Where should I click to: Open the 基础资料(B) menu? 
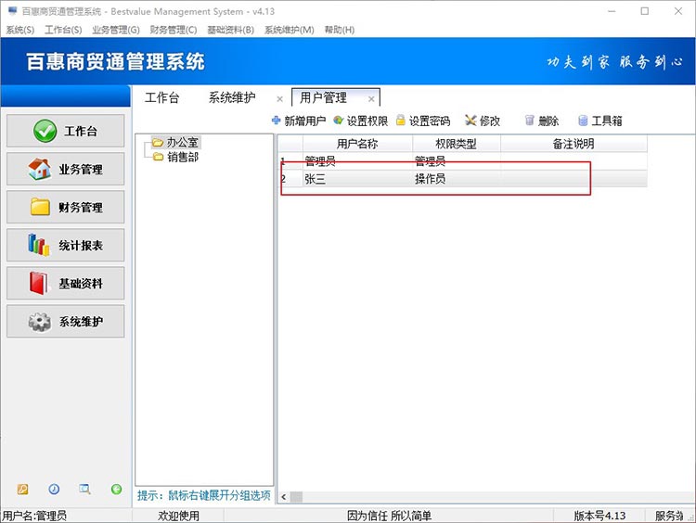click(230, 30)
